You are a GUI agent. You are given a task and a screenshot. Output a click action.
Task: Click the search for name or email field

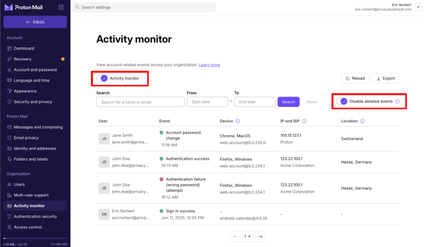[140, 101]
